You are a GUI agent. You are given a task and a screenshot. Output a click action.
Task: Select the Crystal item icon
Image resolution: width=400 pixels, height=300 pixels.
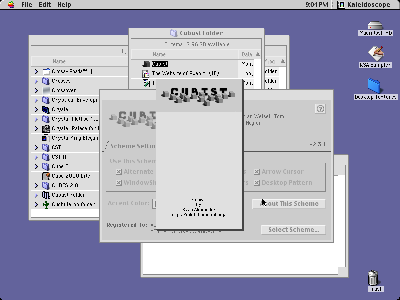(x=46, y=109)
